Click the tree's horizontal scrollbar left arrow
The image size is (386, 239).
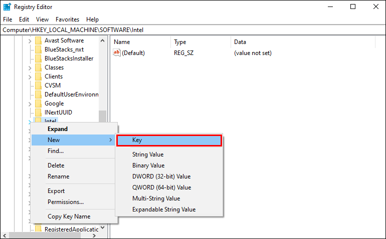click(x=4, y=235)
